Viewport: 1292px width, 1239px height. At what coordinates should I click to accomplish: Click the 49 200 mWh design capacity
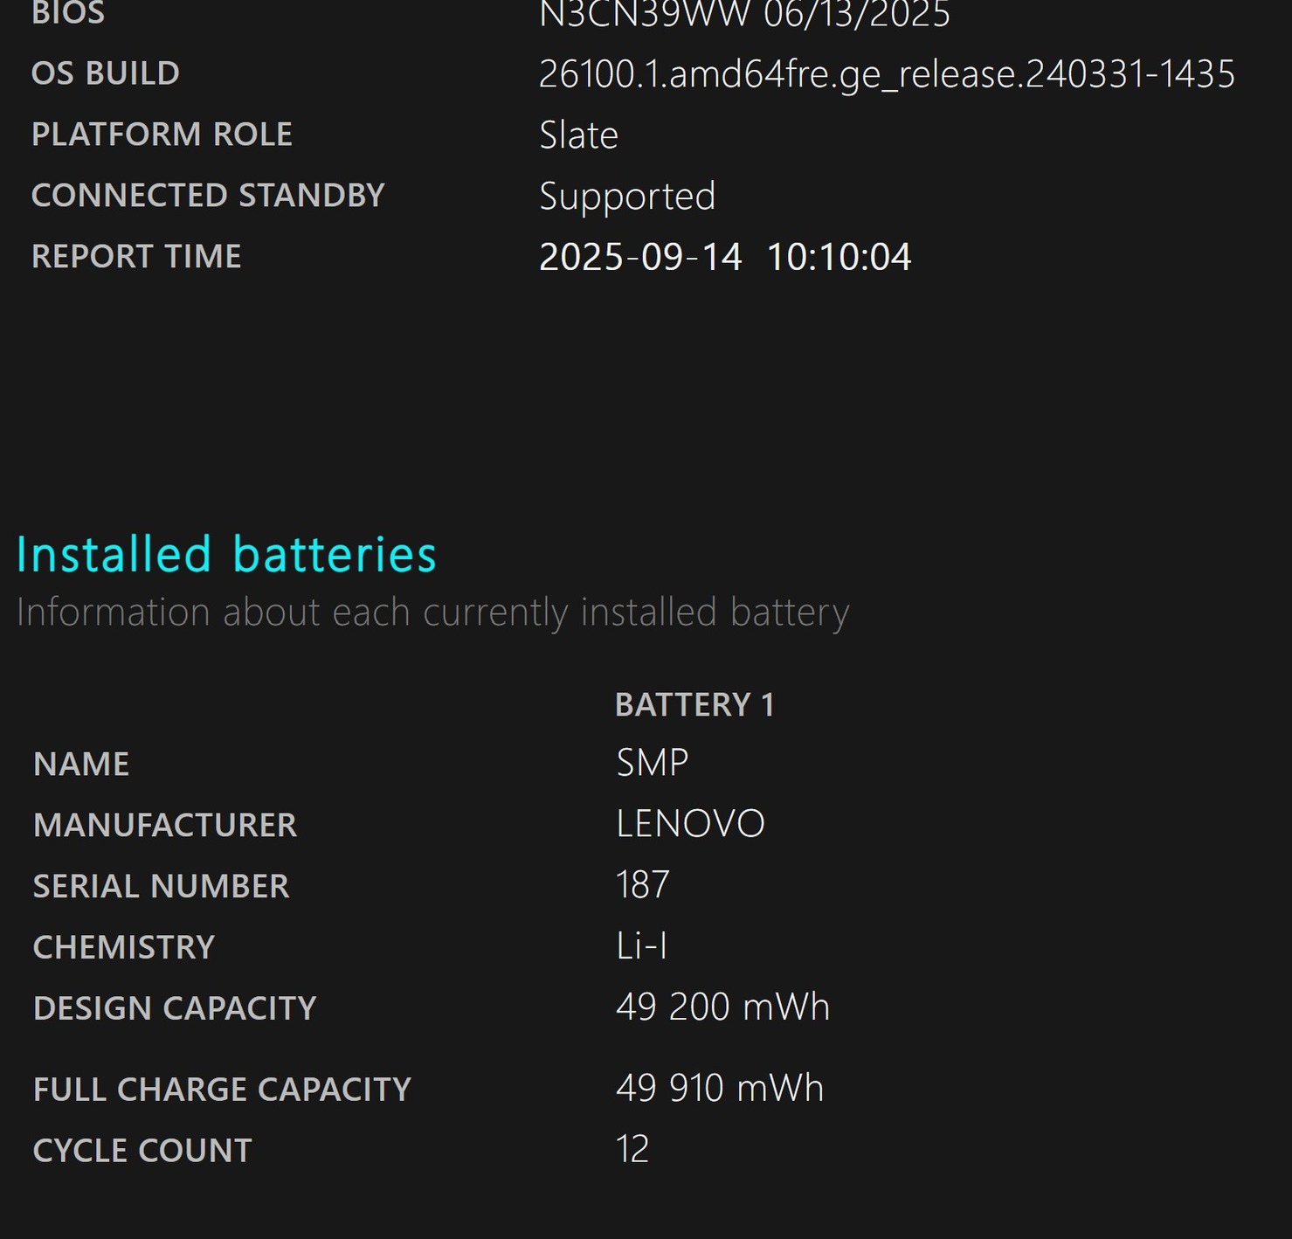coord(722,1007)
